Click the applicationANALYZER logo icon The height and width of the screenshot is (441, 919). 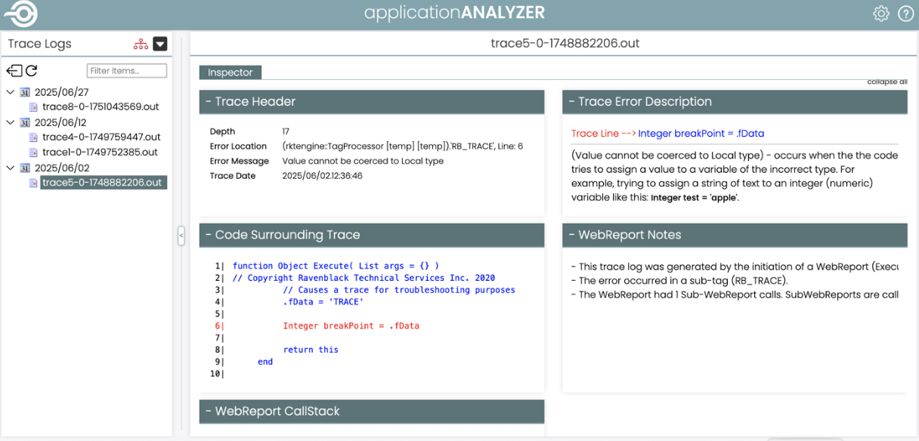[20, 14]
